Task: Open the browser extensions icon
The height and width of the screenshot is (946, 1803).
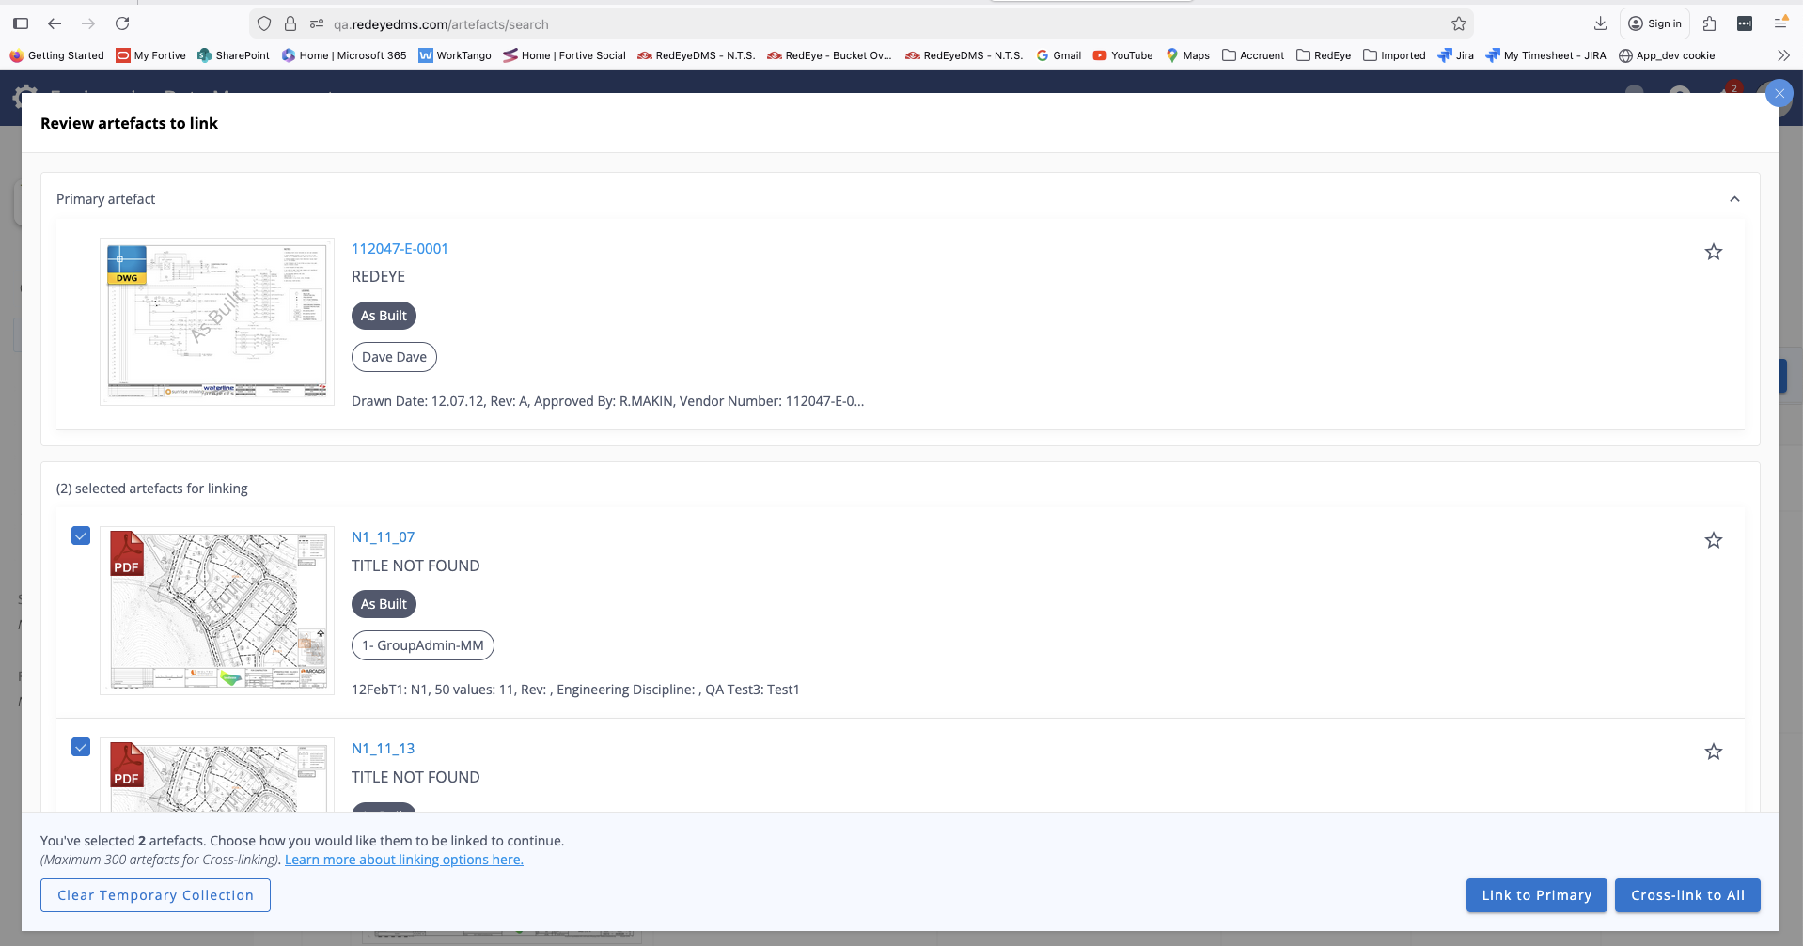Action: (x=1709, y=23)
